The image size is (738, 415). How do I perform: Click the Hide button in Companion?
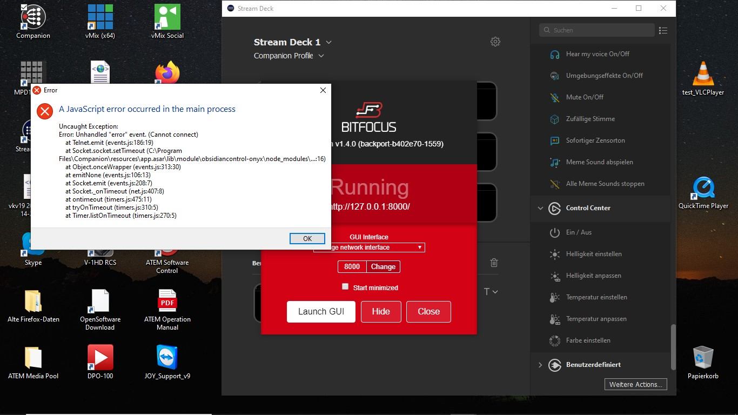(381, 312)
